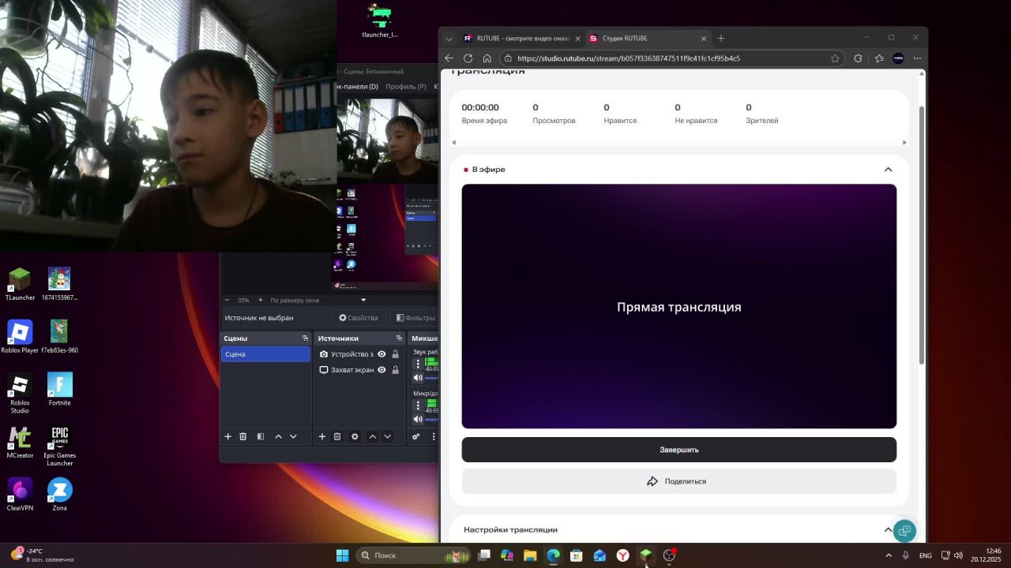Image resolution: width=1011 pixels, height=568 pixels.
Task: Zoom out the OBS preview
Action: coord(227,300)
